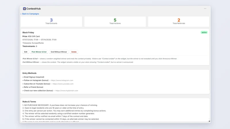
Task: Click Check our new collection entry
Action: pos(39,91)
